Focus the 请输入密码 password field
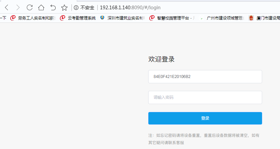The image size is (280, 149). 205,97
